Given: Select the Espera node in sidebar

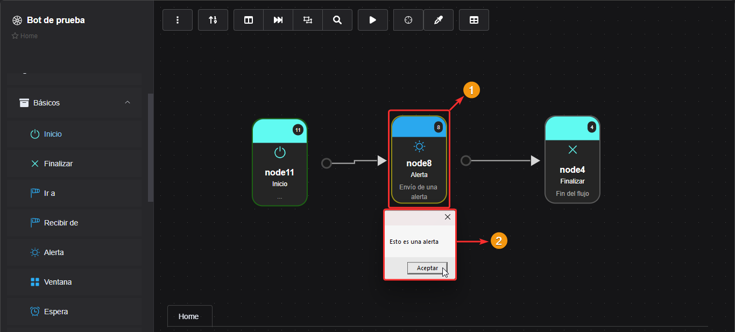Looking at the screenshot, I should point(74,312).
